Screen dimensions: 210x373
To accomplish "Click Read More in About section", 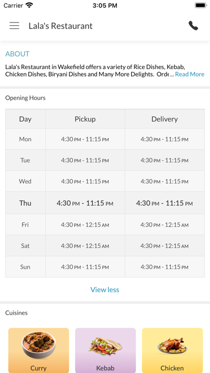I will coord(190,74).
